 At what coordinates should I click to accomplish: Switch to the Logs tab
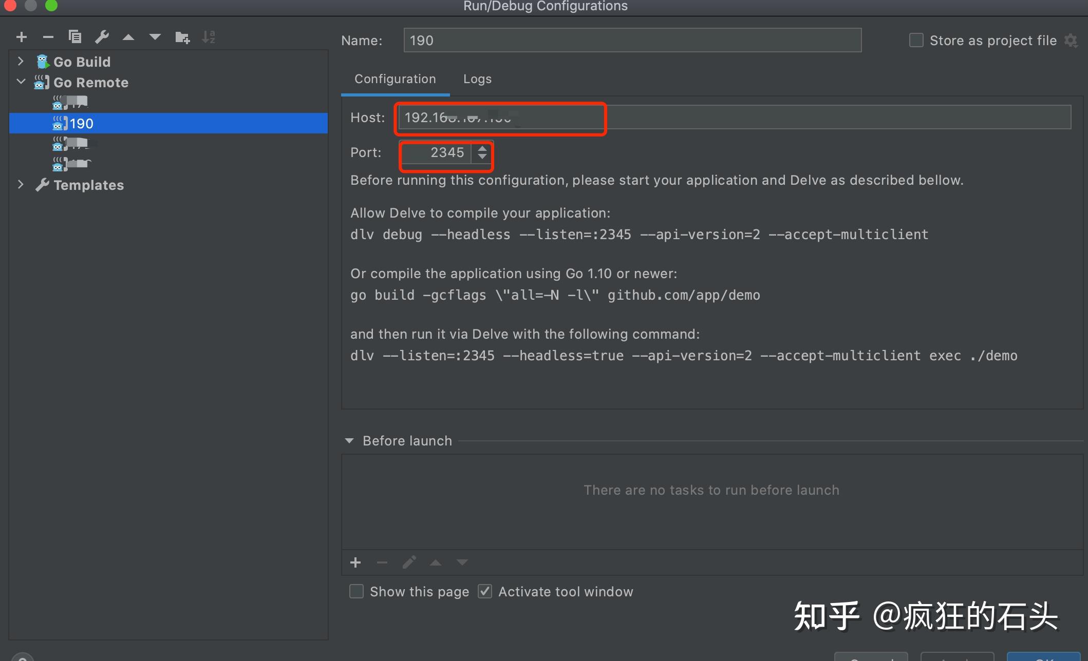[x=477, y=79]
